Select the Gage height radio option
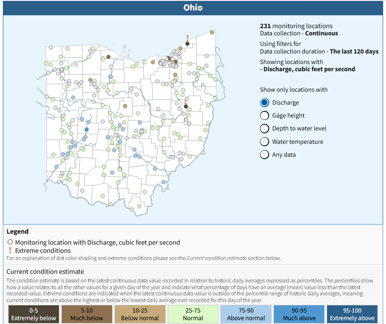 click(264, 116)
